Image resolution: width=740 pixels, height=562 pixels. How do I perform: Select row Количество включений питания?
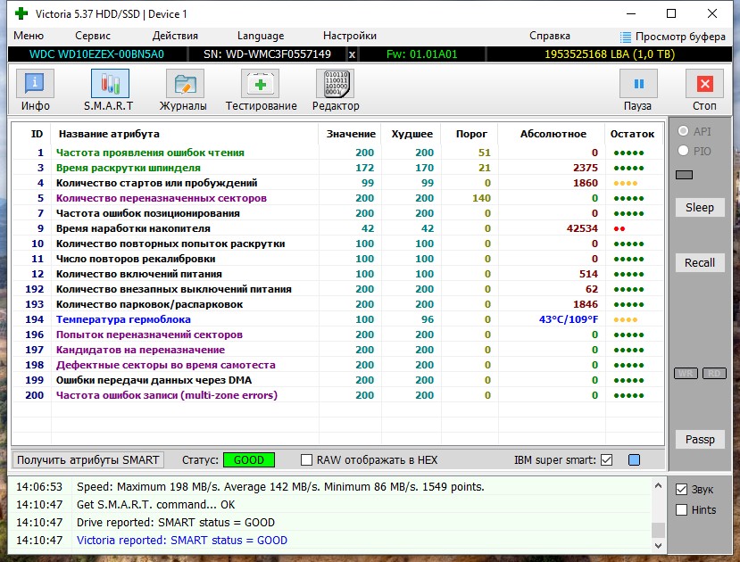[337, 274]
